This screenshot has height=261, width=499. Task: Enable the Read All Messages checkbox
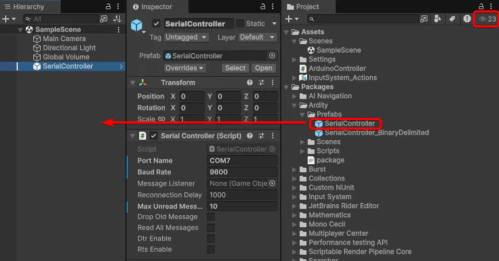pos(211,228)
